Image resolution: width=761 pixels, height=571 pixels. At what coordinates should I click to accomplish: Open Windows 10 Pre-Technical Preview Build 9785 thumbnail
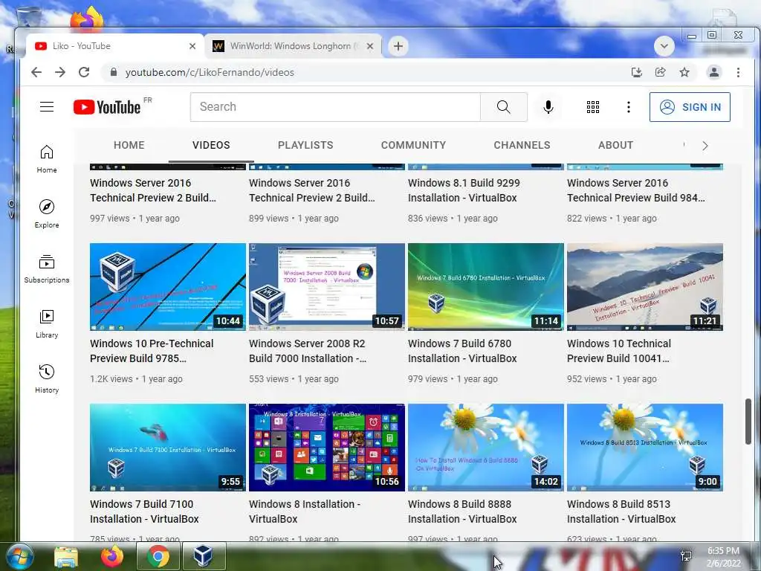pos(168,287)
